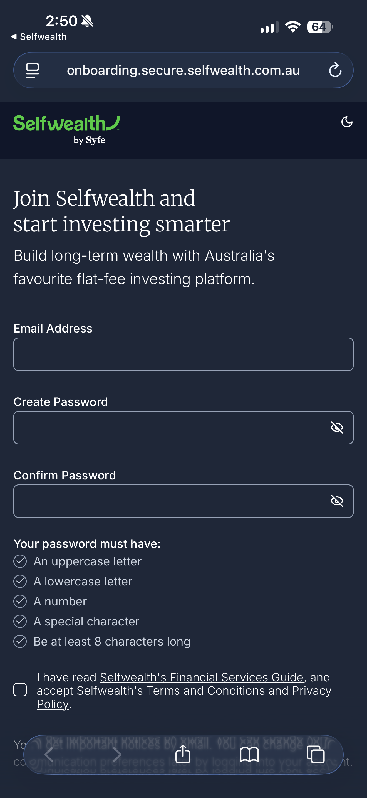Open the Safari tabs overview icon
The width and height of the screenshot is (367, 798).
coord(315,754)
